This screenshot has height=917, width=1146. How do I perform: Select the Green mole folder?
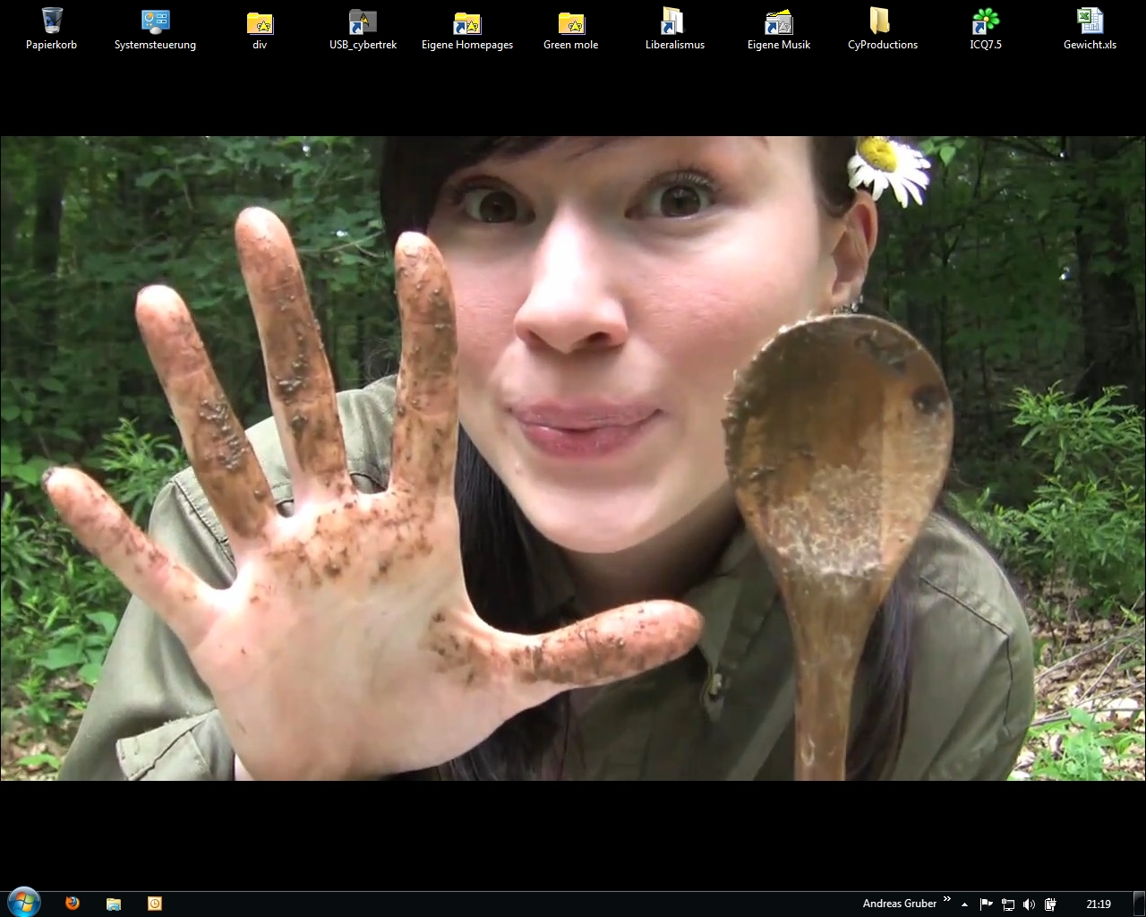point(570,22)
